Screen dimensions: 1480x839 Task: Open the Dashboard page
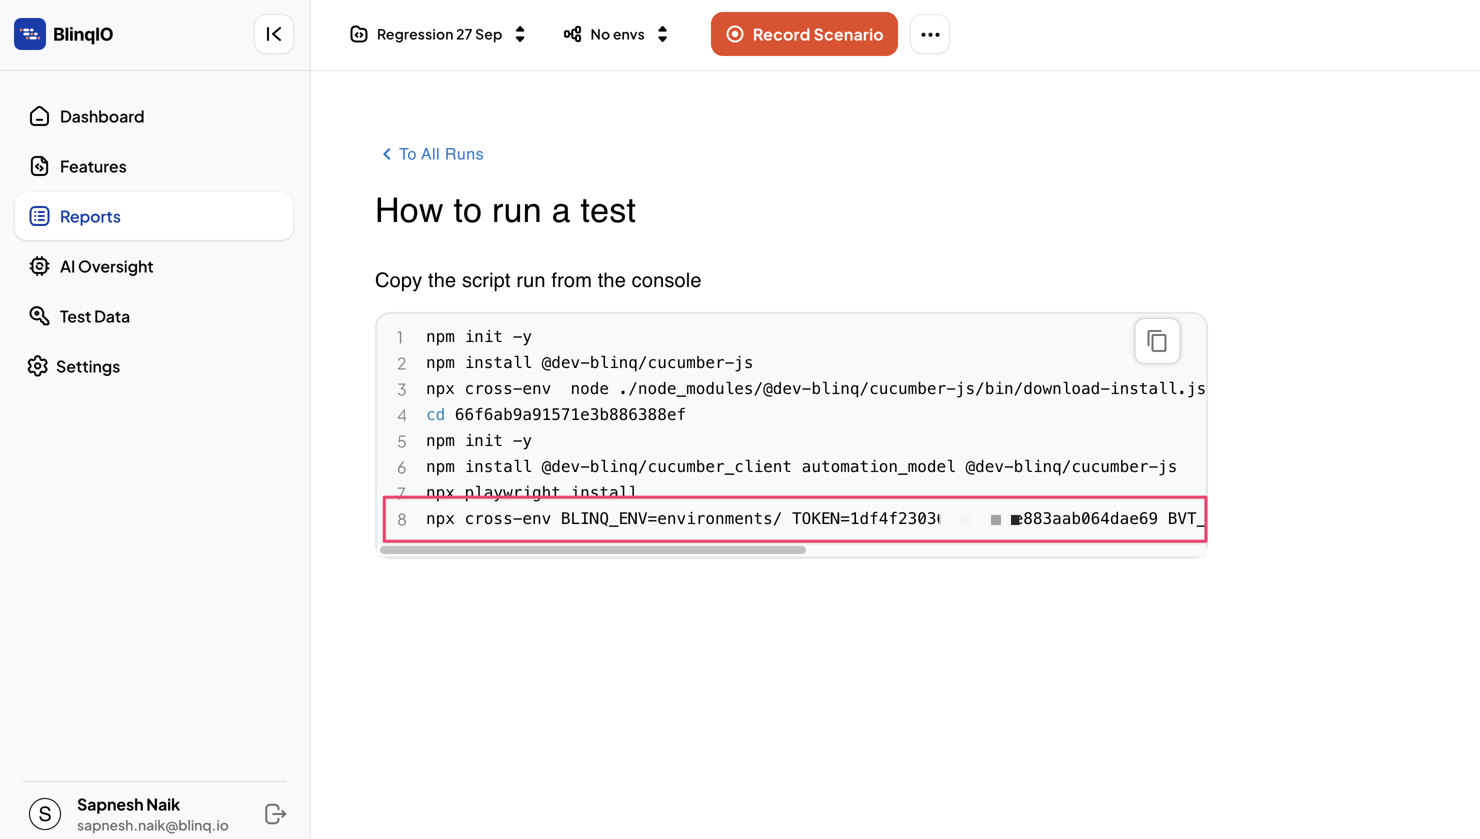[154, 116]
